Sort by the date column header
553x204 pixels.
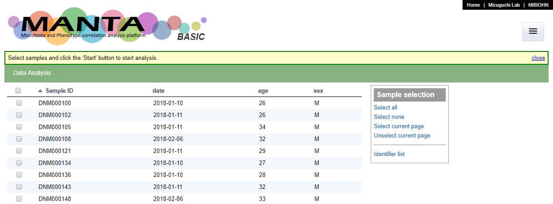pos(158,90)
